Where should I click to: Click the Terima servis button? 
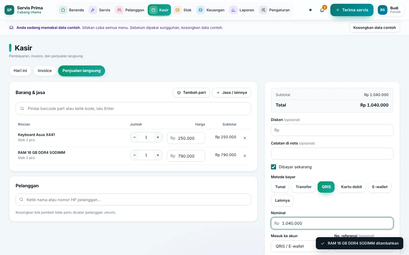[x=352, y=10]
